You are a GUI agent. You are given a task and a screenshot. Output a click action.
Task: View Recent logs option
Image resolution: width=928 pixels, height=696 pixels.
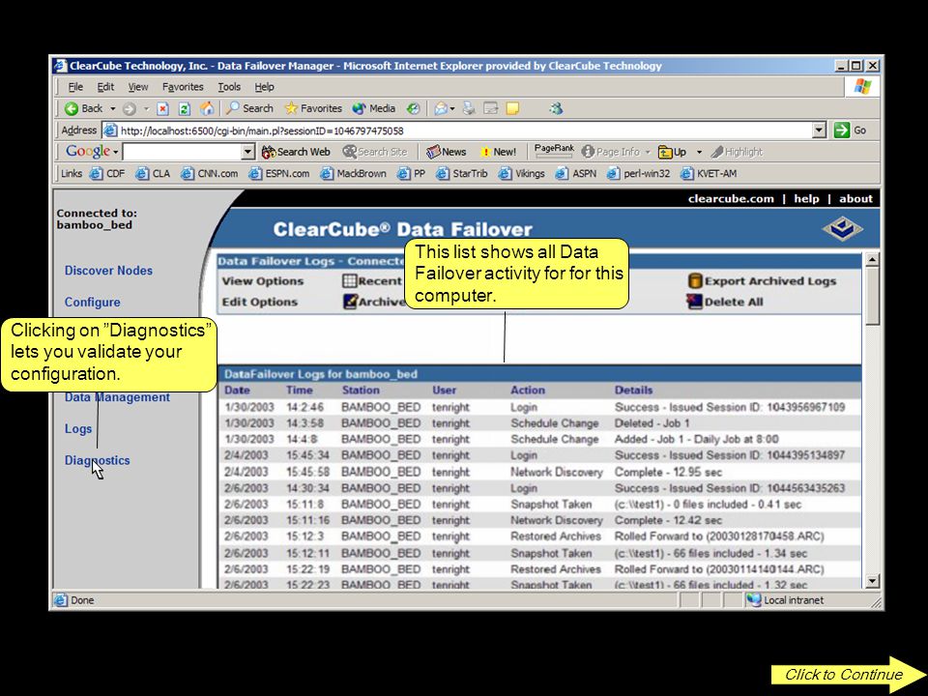pyautogui.click(x=372, y=281)
